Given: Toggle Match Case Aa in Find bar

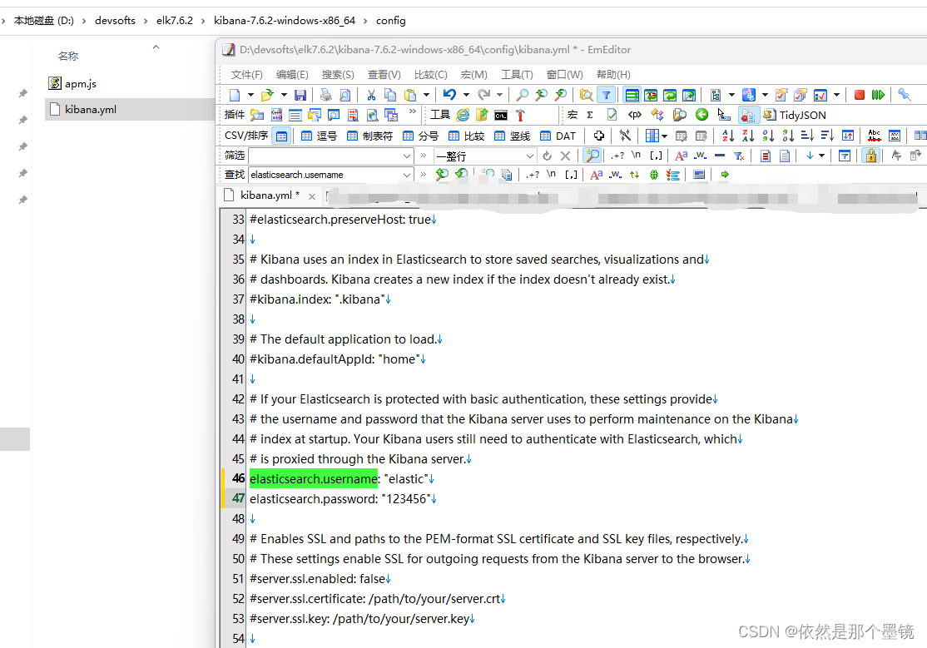Looking at the screenshot, I should point(597,175).
